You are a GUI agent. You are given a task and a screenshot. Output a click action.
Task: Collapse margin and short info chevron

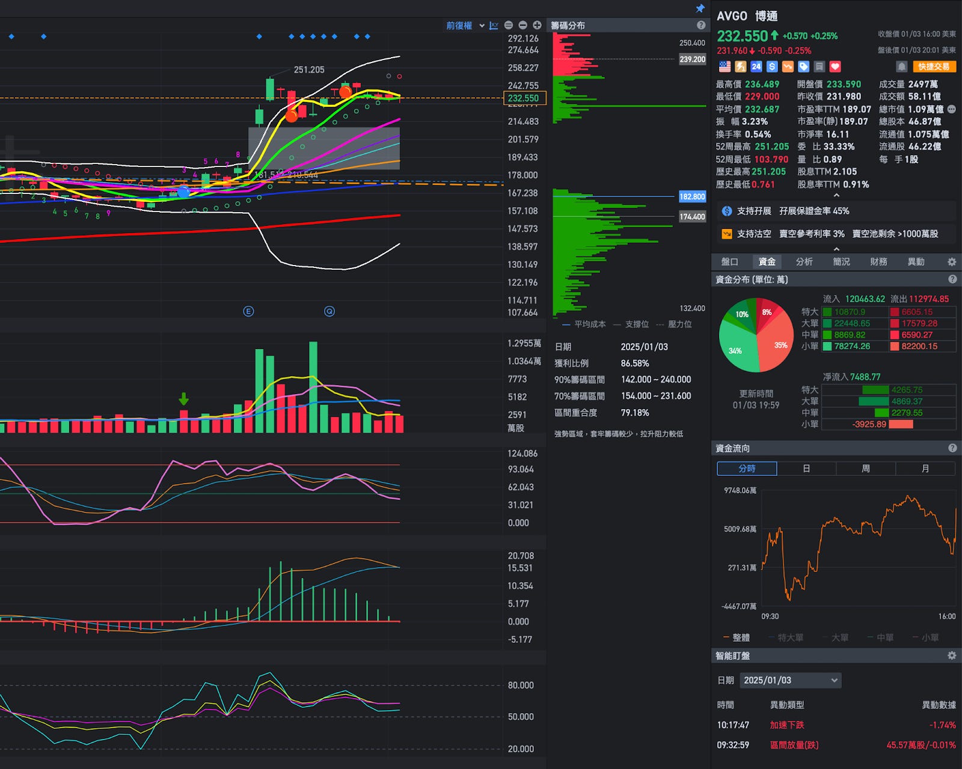pos(836,249)
